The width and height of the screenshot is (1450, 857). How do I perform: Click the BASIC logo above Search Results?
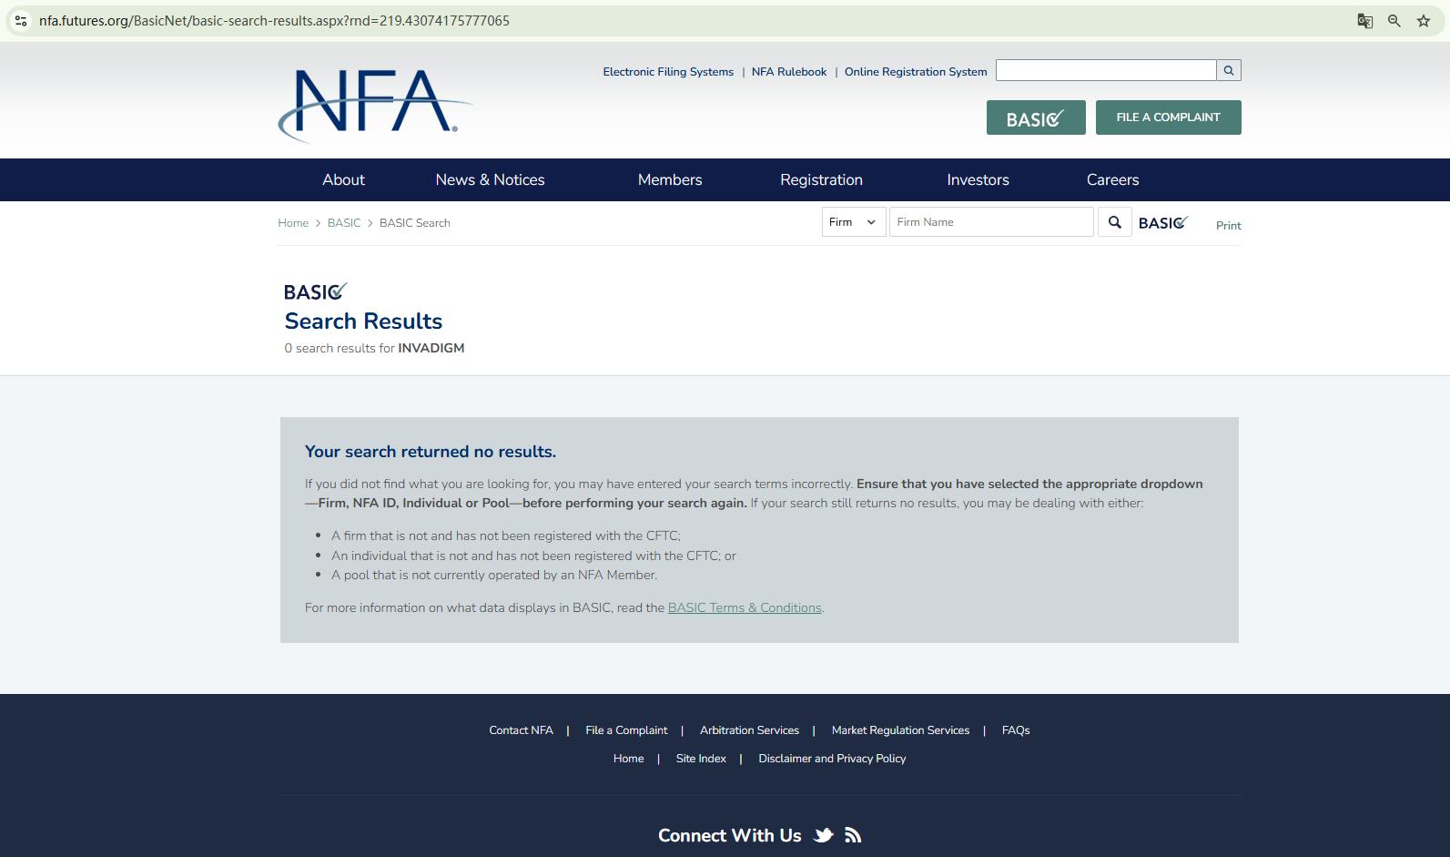pyautogui.click(x=316, y=291)
